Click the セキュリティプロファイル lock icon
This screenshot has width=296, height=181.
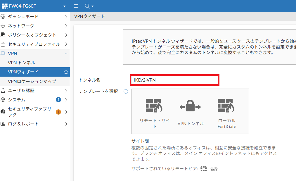click(x=3, y=44)
